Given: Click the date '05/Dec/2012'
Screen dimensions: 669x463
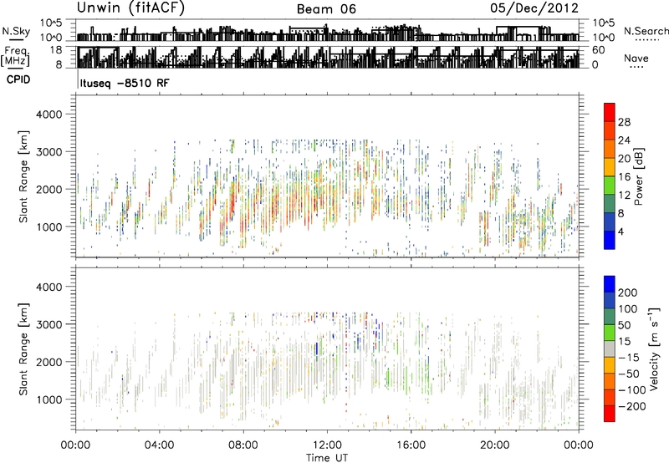Looking at the screenshot, I should (534, 8).
